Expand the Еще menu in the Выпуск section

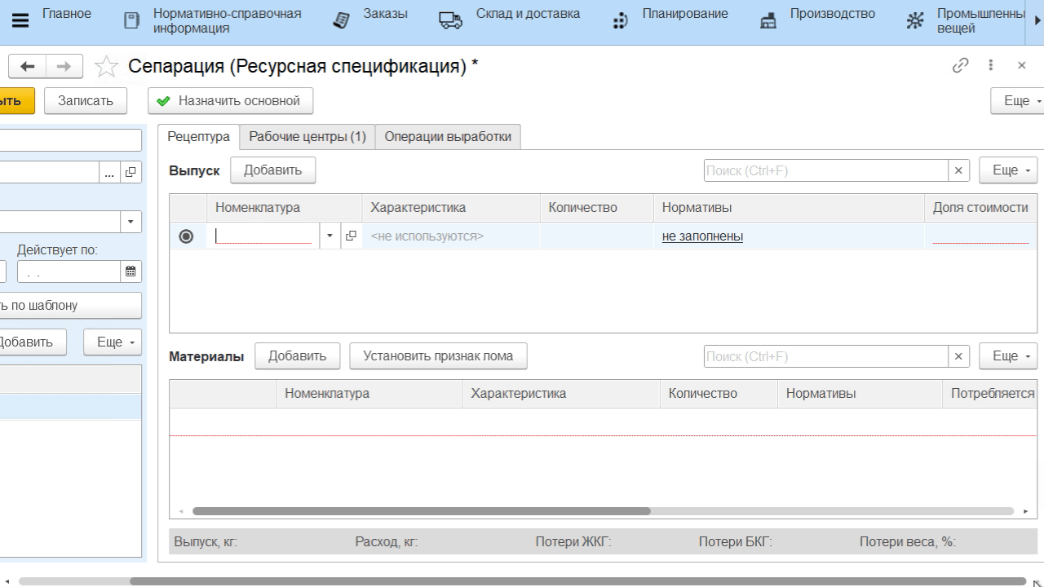tap(1008, 170)
